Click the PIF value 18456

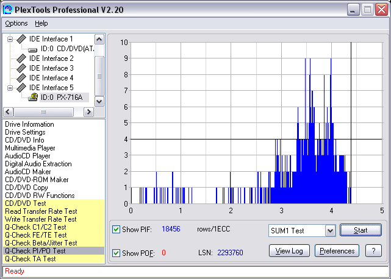171,229
